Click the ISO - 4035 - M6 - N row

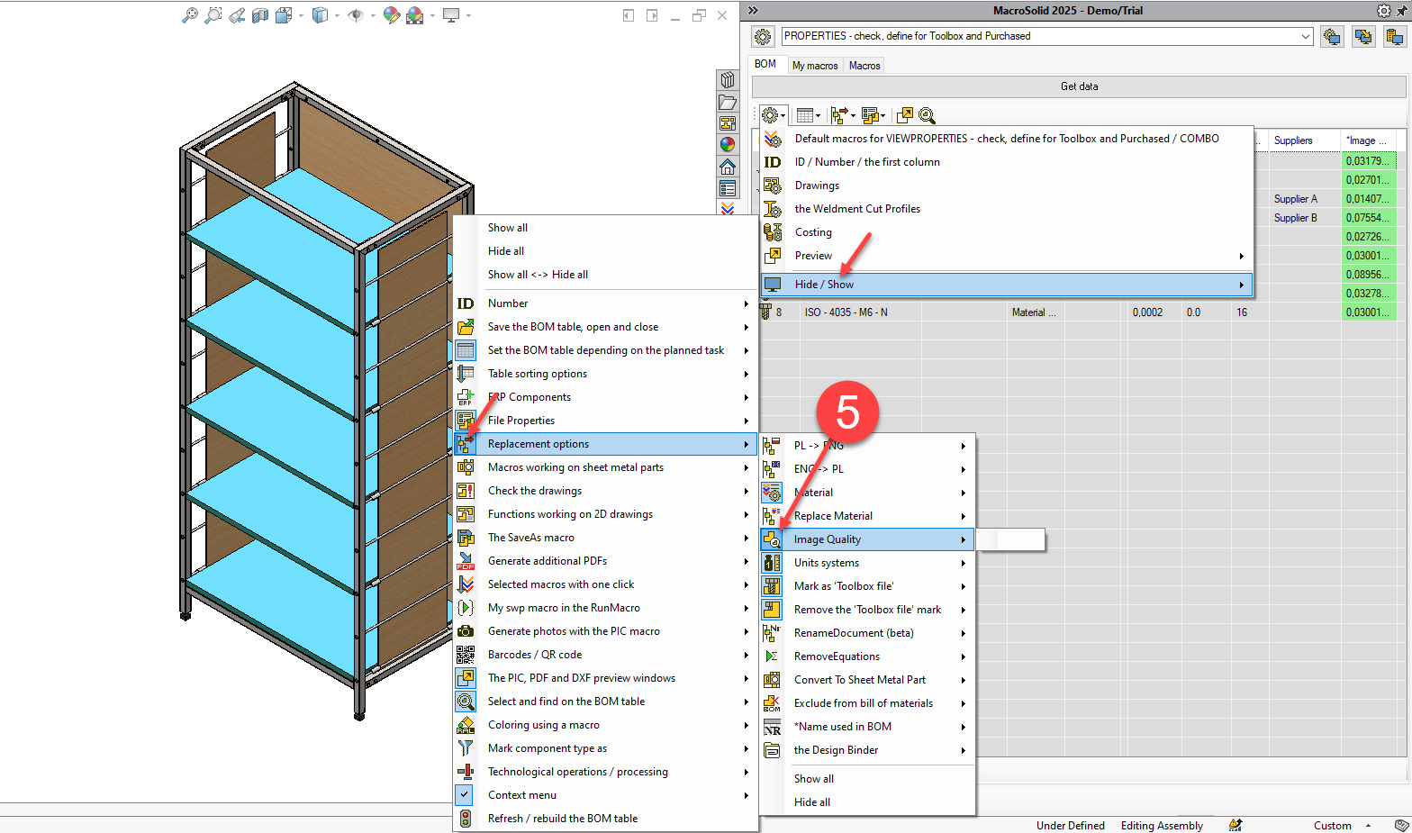(x=1076, y=312)
